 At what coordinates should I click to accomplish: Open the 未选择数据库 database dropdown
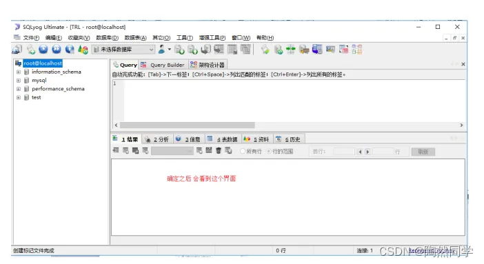point(123,50)
